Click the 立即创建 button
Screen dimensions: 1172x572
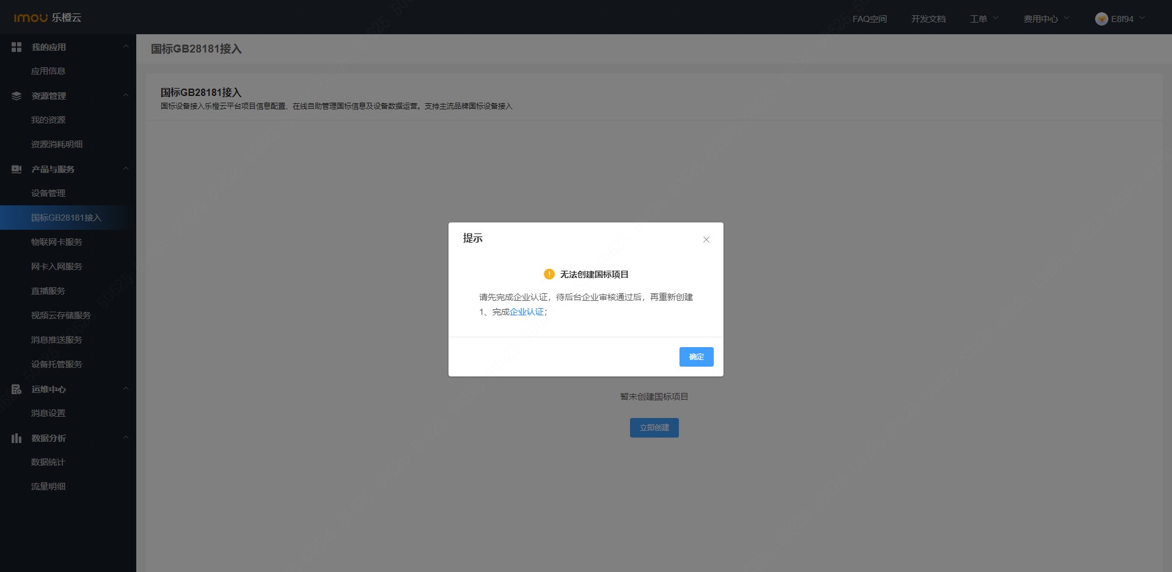click(x=654, y=428)
